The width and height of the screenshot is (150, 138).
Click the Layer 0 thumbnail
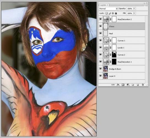pos(105,76)
